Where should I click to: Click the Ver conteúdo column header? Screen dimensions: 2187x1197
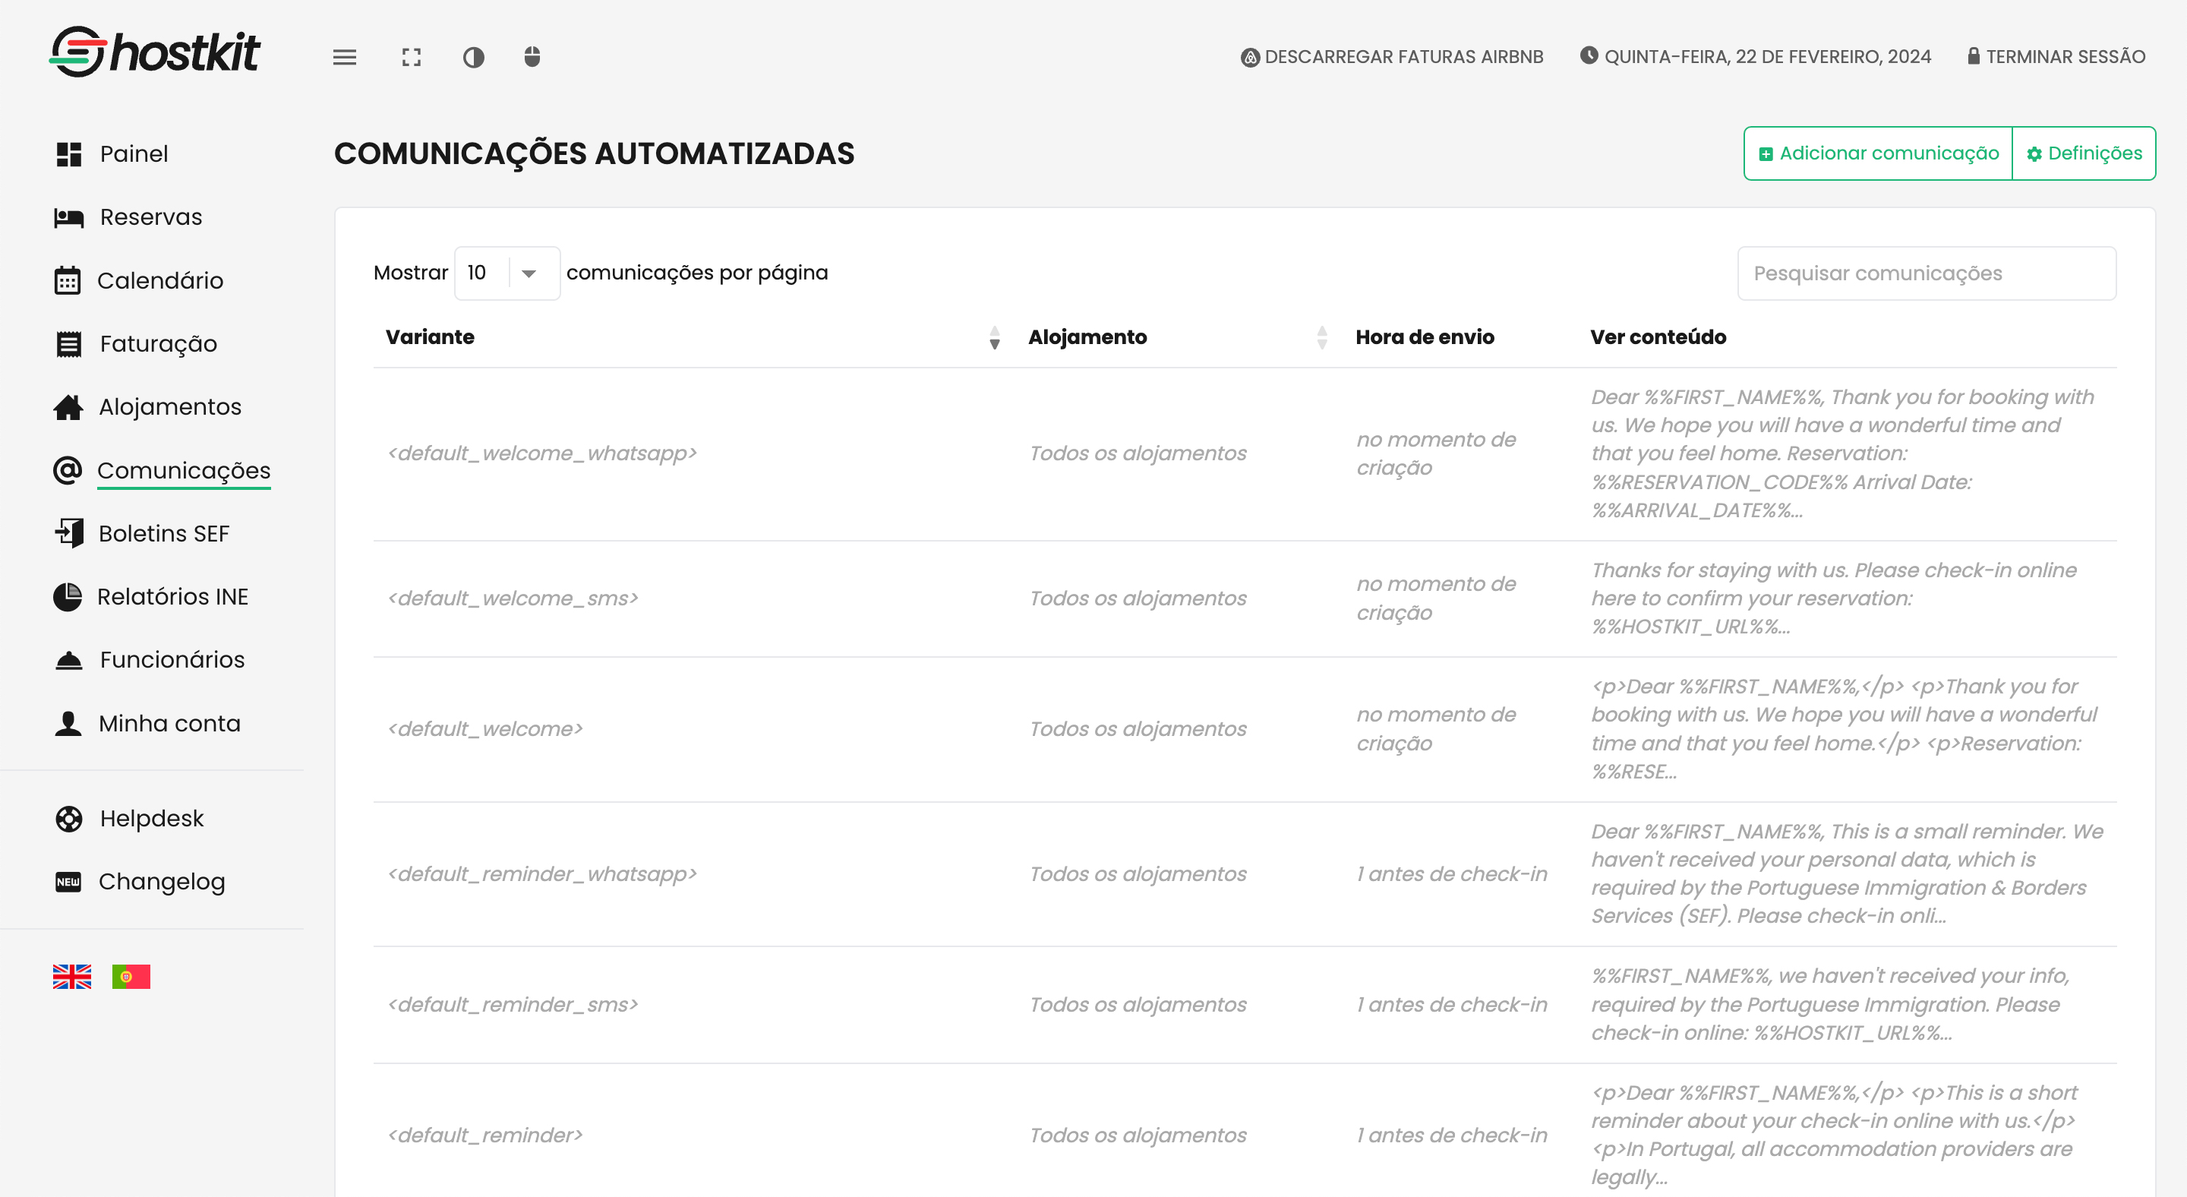pyautogui.click(x=1658, y=338)
